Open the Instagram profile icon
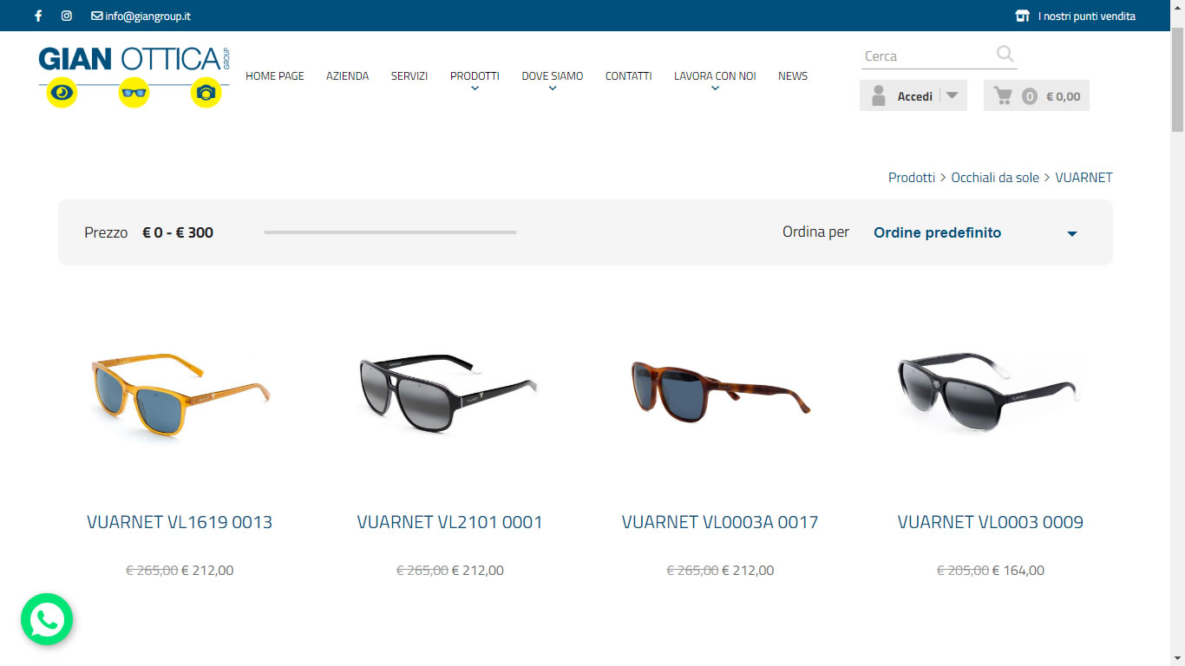This screenshot has height=666, width=1185. coord(67,16)
